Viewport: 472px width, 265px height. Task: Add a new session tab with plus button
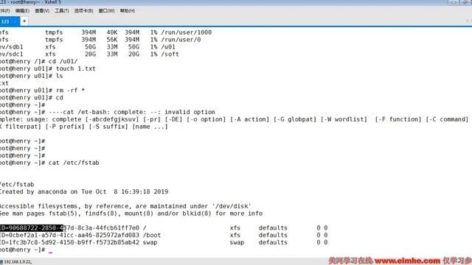[x=24, y=21]
